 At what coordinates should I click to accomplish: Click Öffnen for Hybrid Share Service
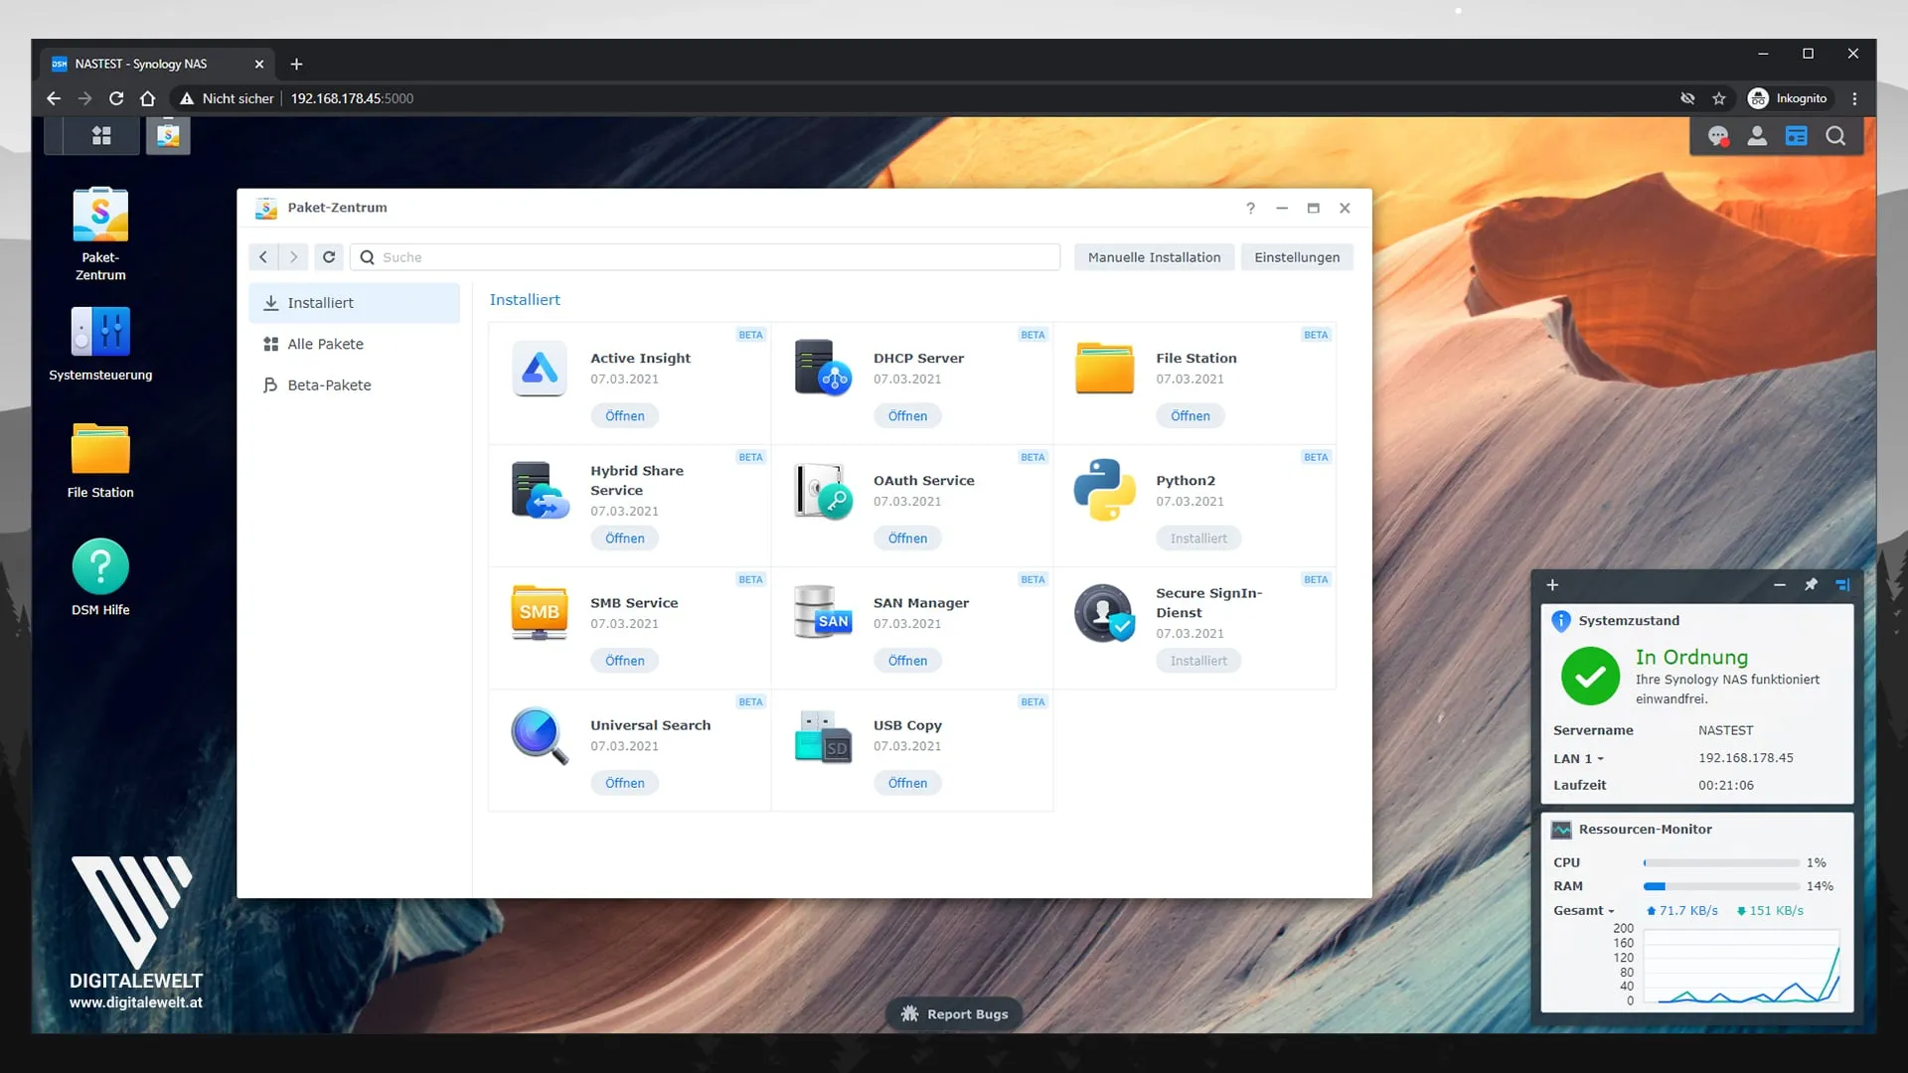pyautogui.click(x=624, y=538)
